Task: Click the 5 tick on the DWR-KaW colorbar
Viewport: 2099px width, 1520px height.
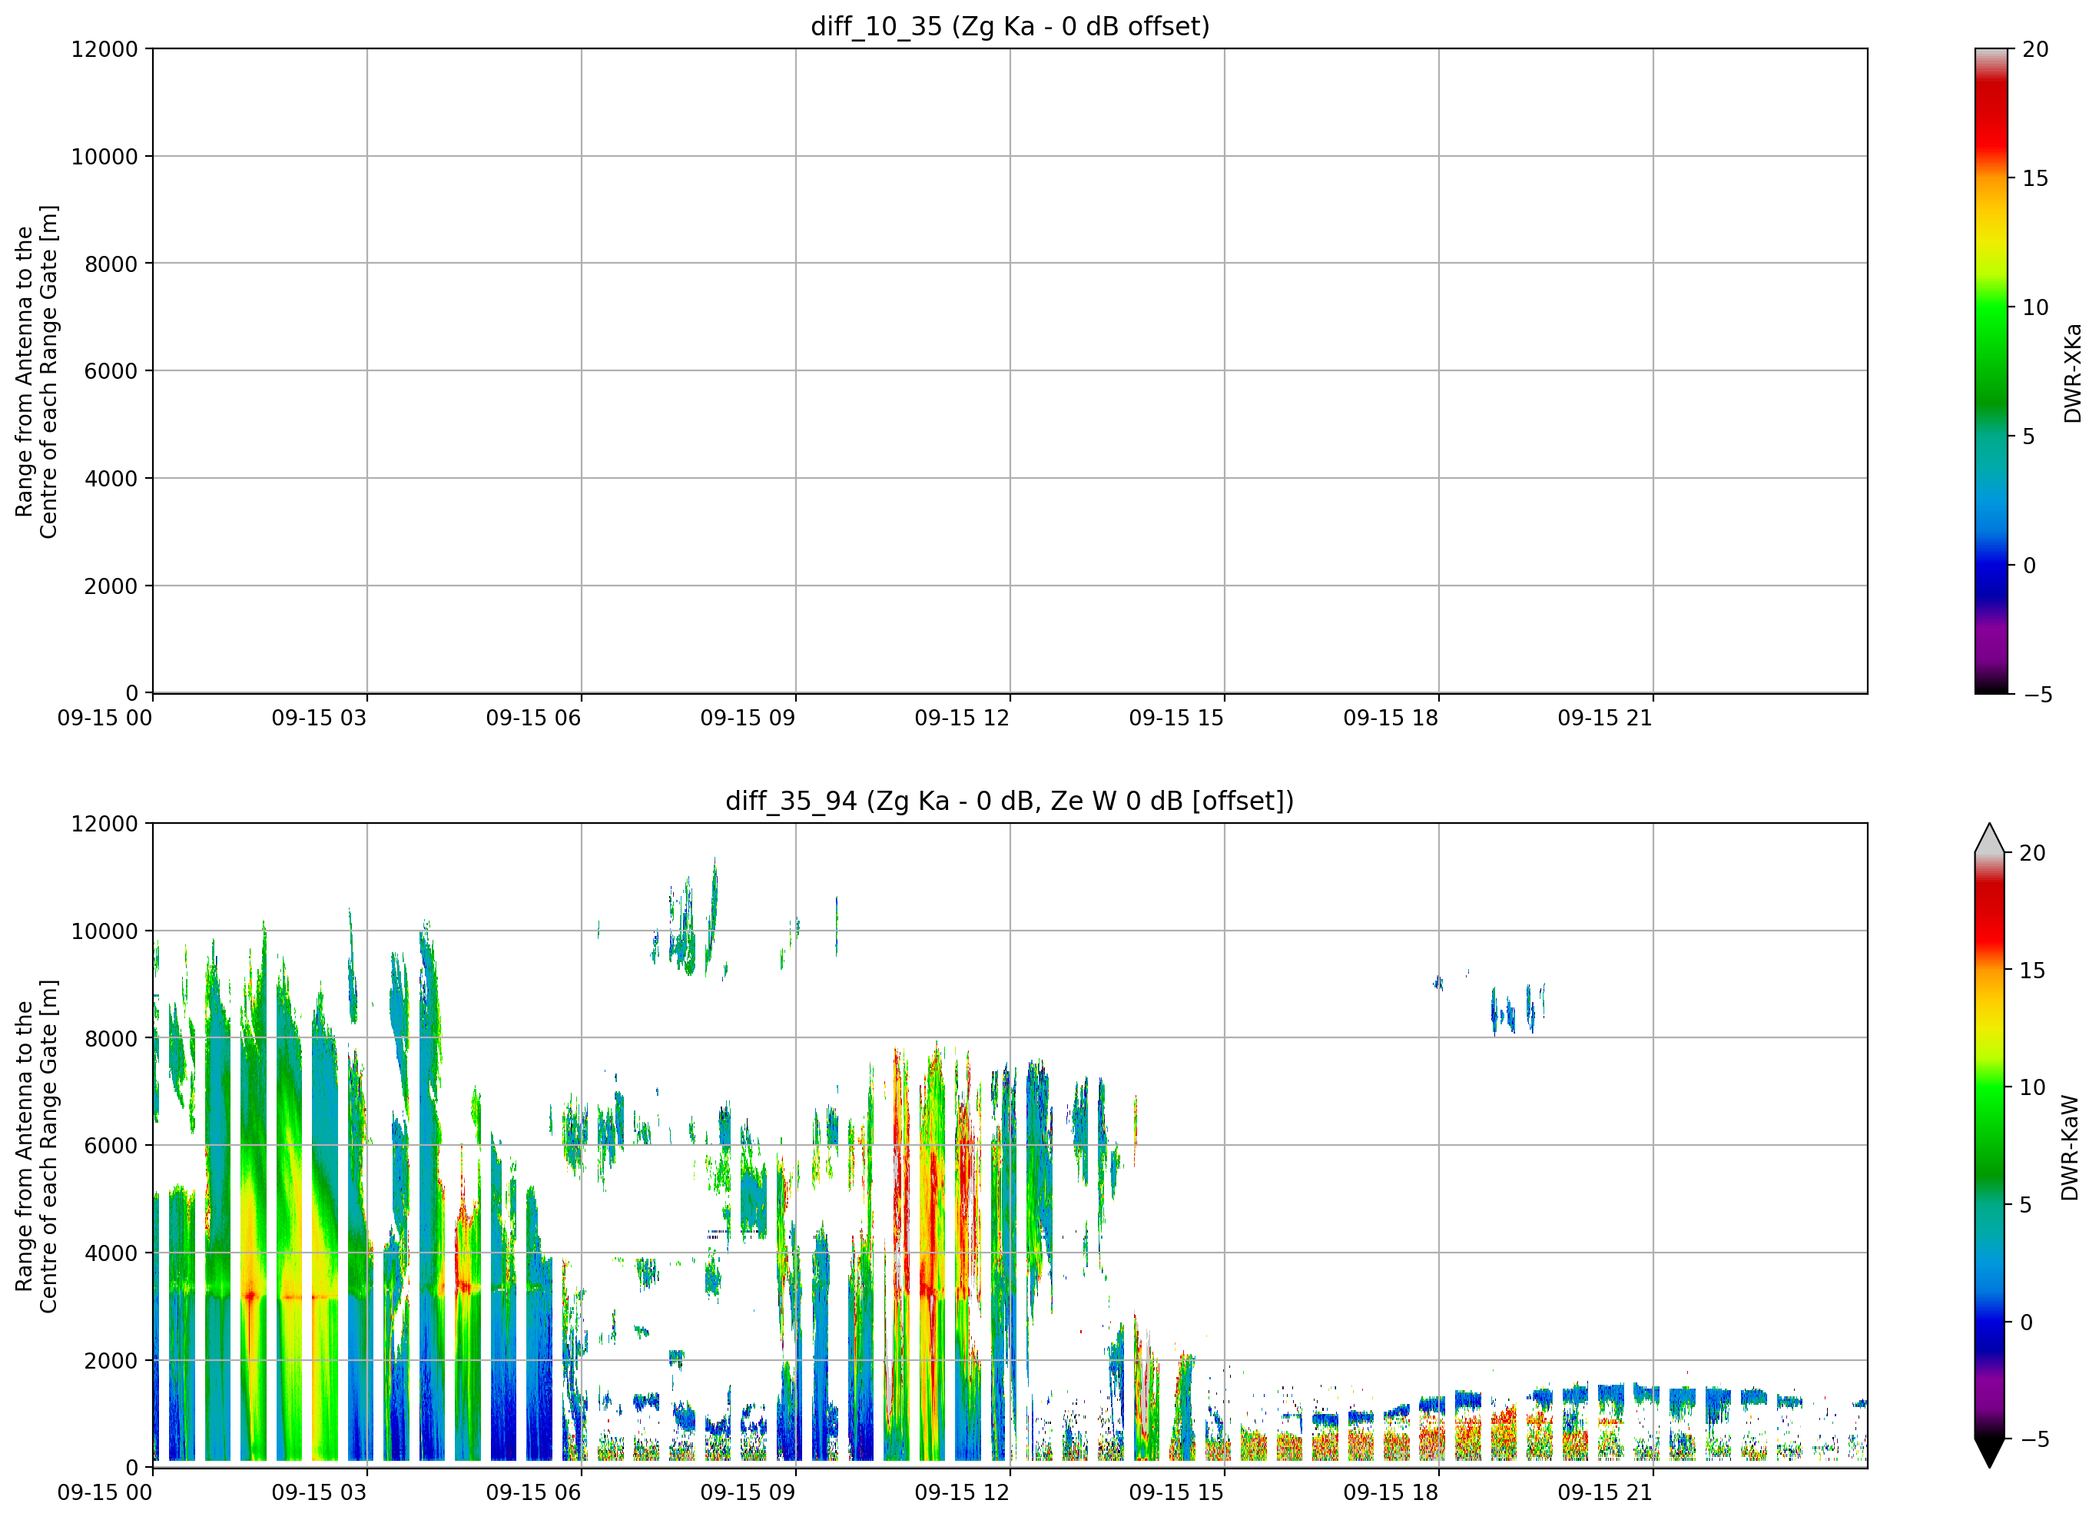Action: click(x=2025, y=1204)
